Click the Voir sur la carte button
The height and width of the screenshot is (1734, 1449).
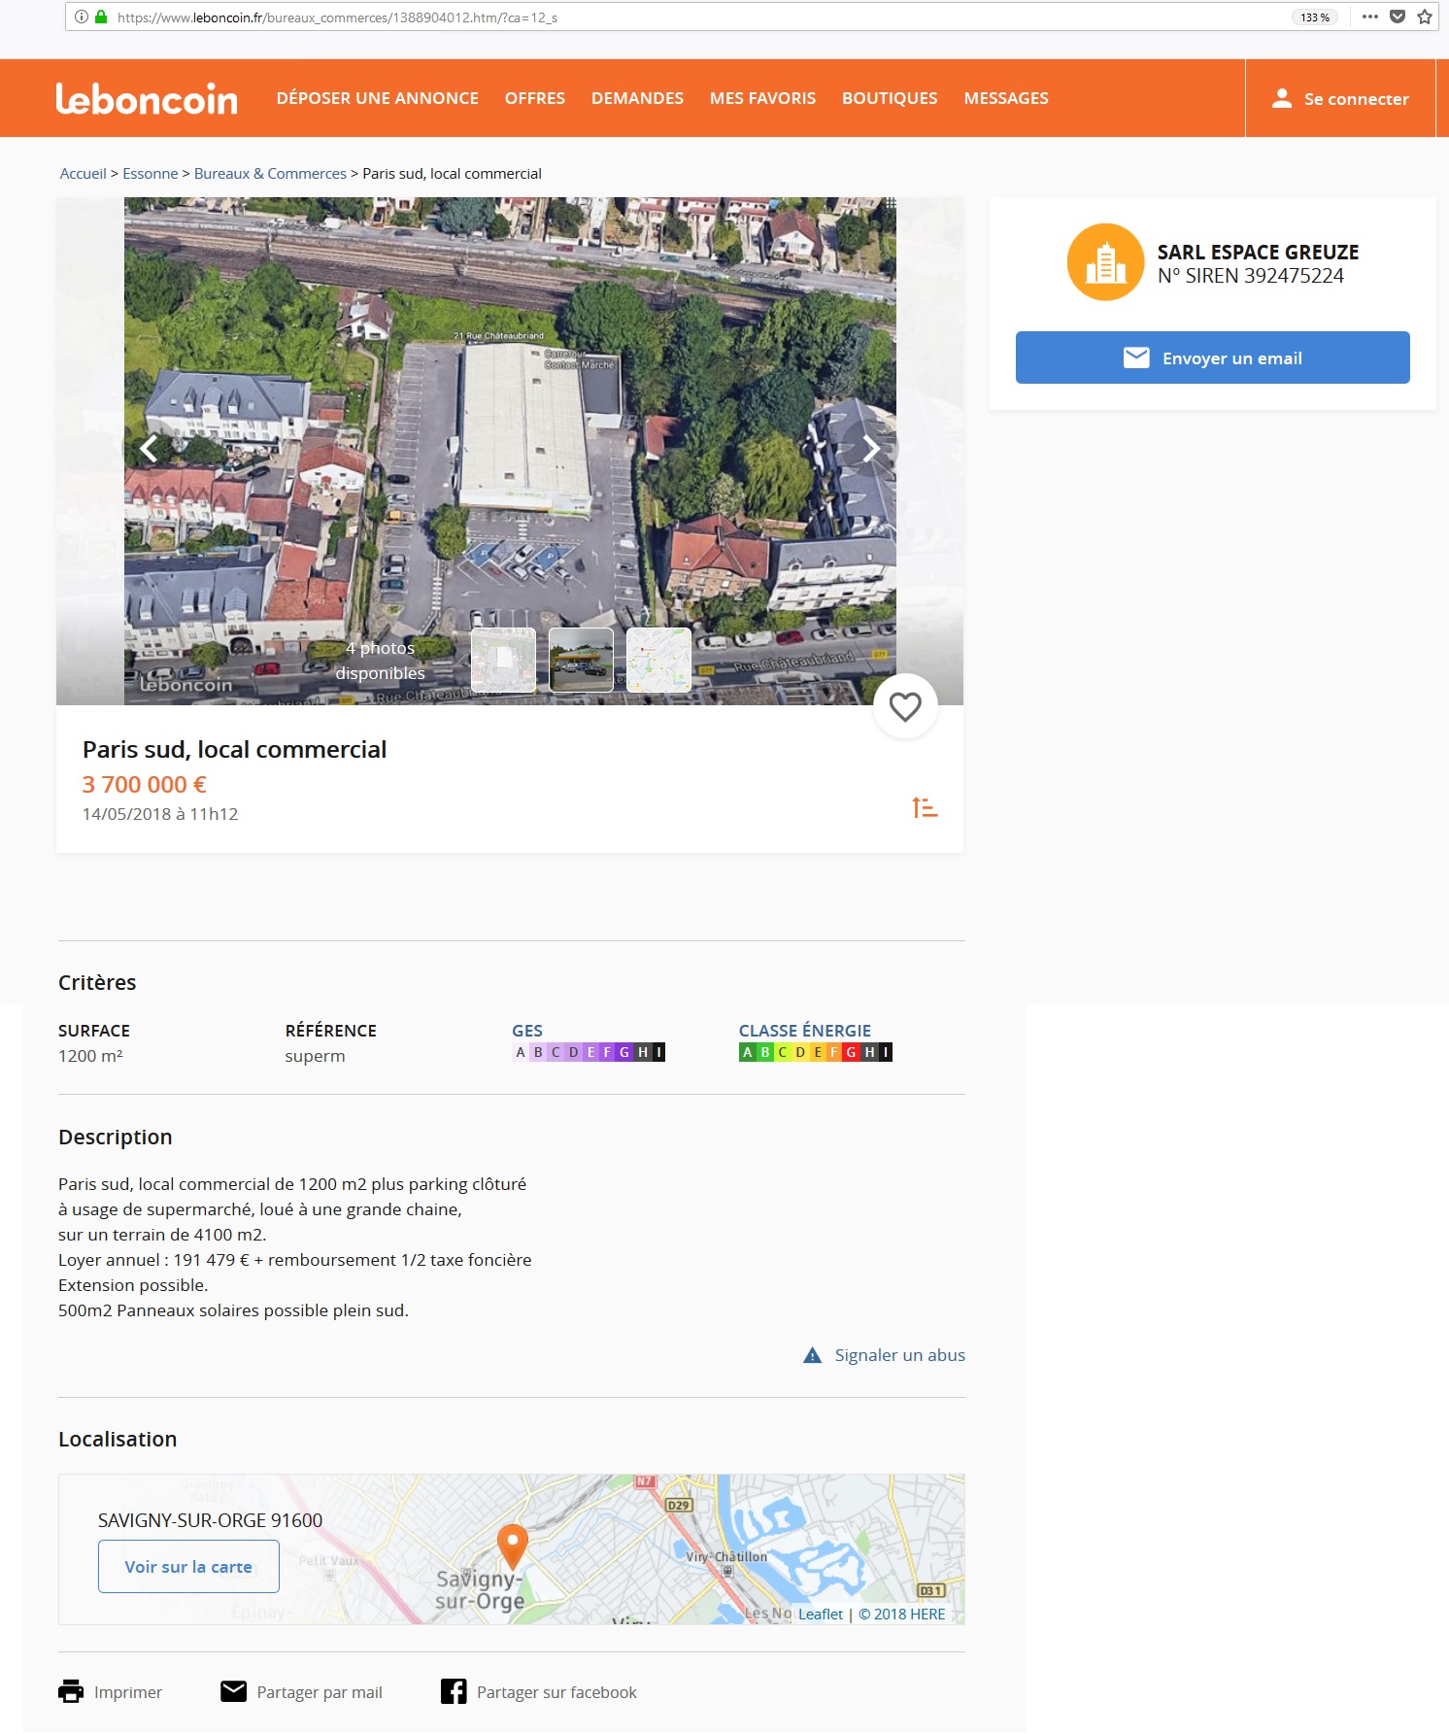pos(188,1566)
